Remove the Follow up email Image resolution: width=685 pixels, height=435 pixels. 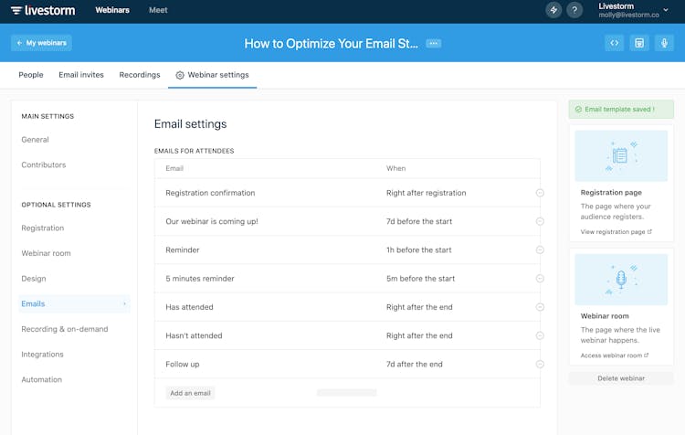coord(540,364)
